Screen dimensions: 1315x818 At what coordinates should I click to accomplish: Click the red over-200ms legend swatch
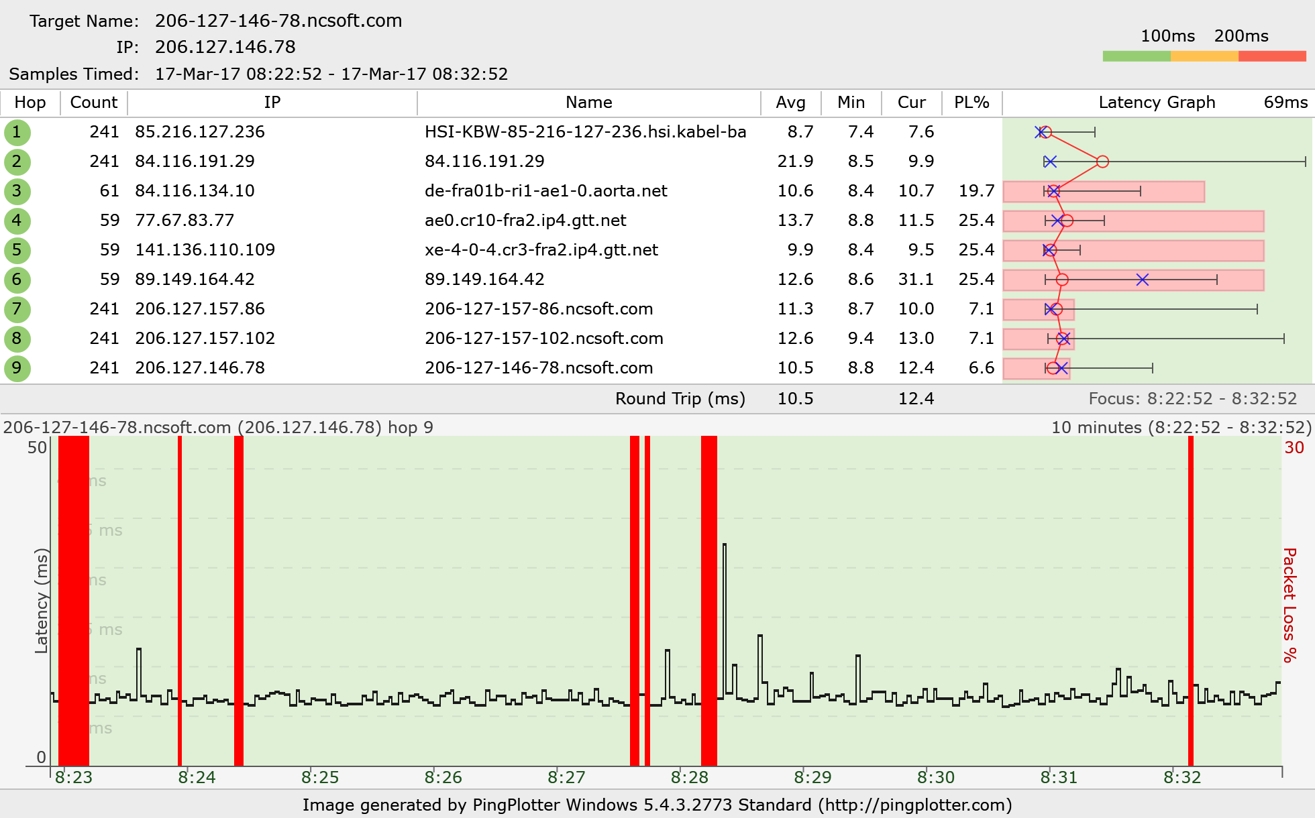(x=1272, y=56)
